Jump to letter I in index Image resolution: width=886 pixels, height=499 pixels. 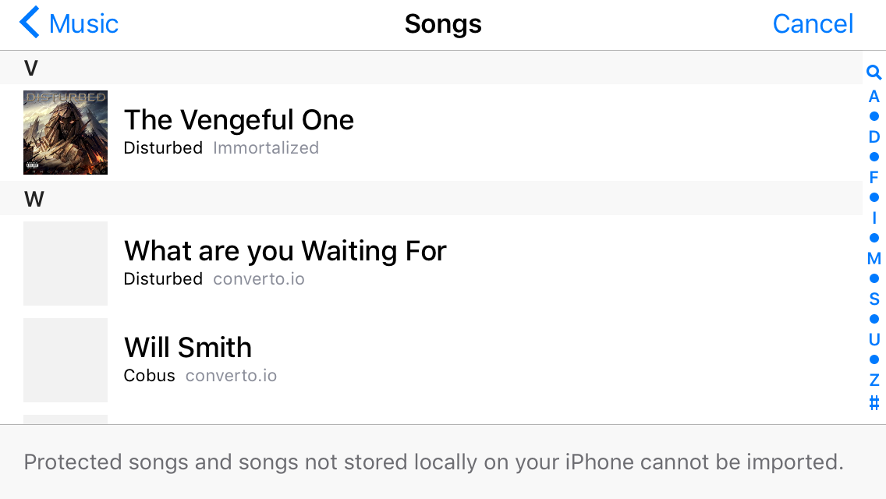pyautogui.click(x=874, y=218)
